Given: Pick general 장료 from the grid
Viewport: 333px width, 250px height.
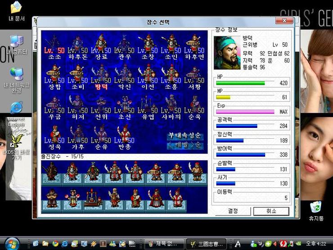Looking at the screenshot, I should tap(101, 47).
